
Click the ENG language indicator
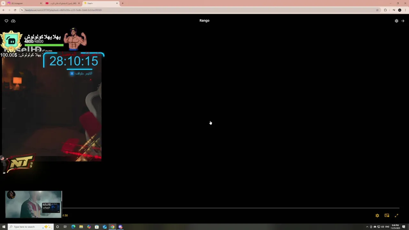[x=387, y=227]
